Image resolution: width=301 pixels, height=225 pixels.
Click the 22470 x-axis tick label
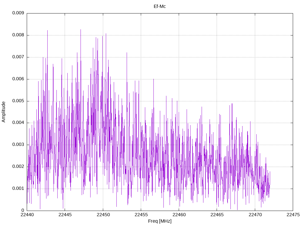tap(255, 215)
